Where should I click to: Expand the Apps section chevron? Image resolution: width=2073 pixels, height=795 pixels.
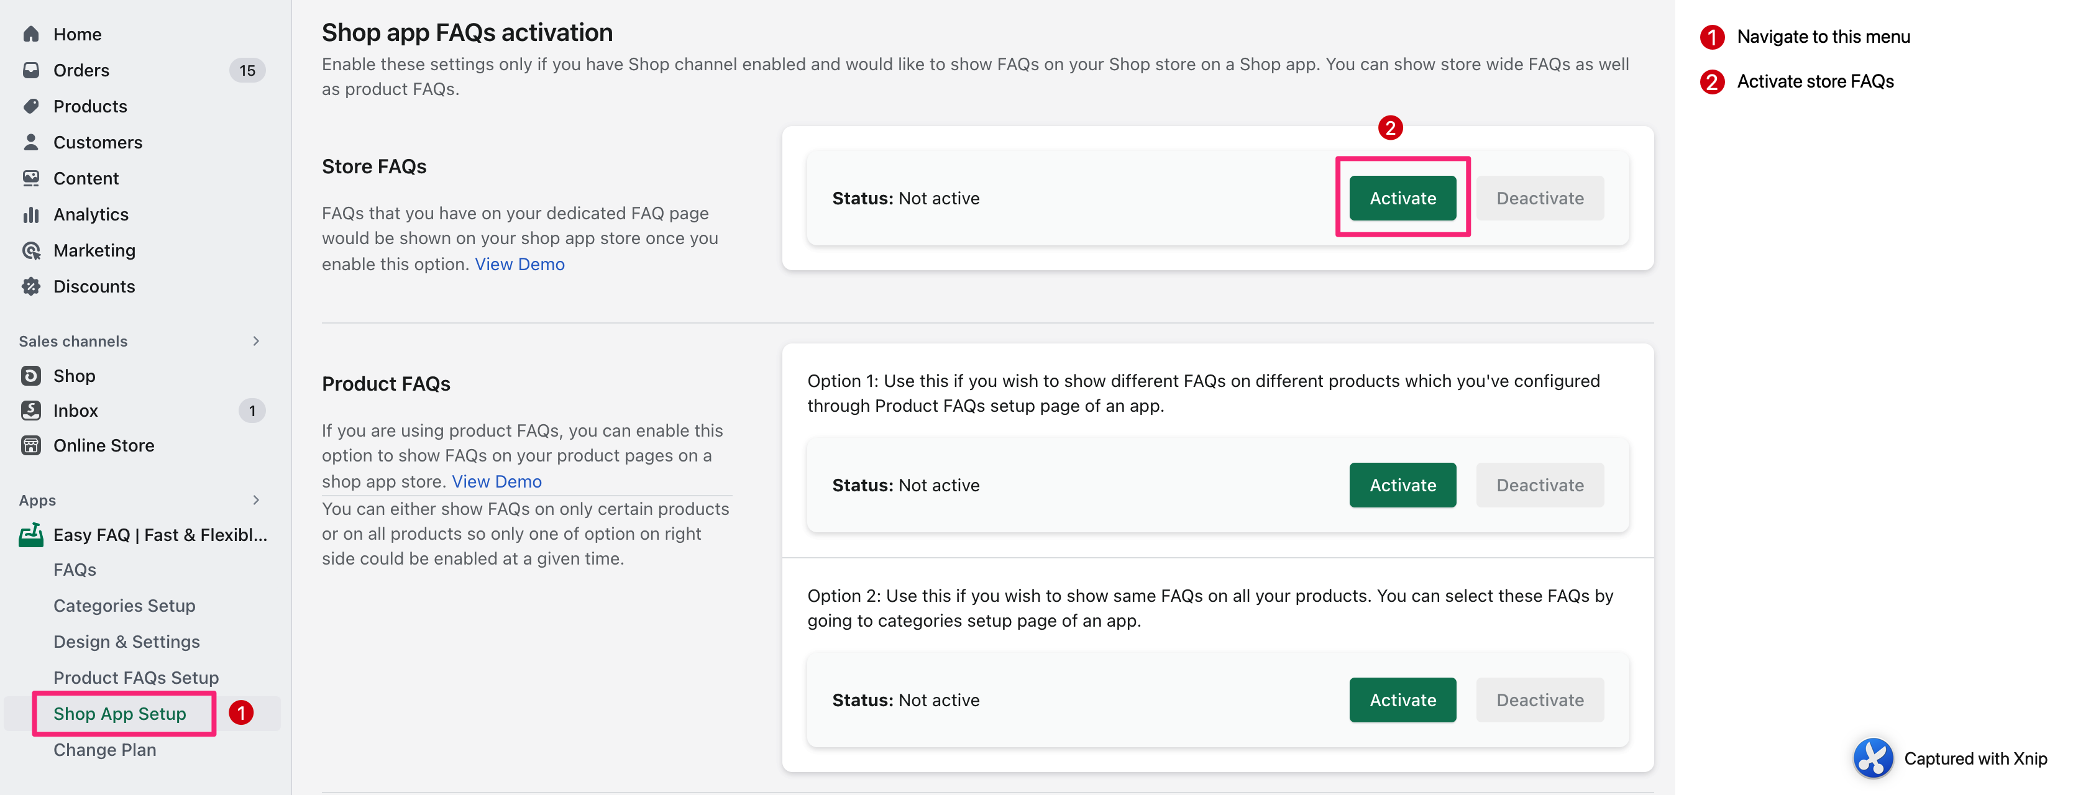click(x=256, y=501)
